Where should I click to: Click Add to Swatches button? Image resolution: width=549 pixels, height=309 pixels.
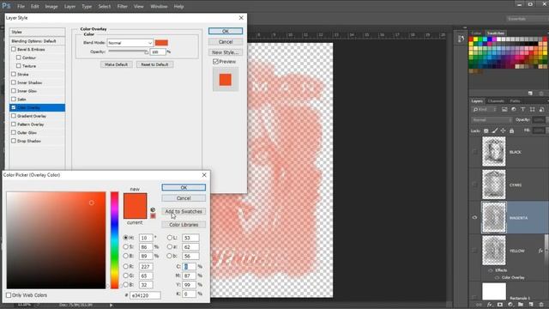pyautogui.click(x=184, y=211)
